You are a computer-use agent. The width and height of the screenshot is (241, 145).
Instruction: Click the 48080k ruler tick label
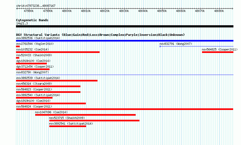pos(219,11)
